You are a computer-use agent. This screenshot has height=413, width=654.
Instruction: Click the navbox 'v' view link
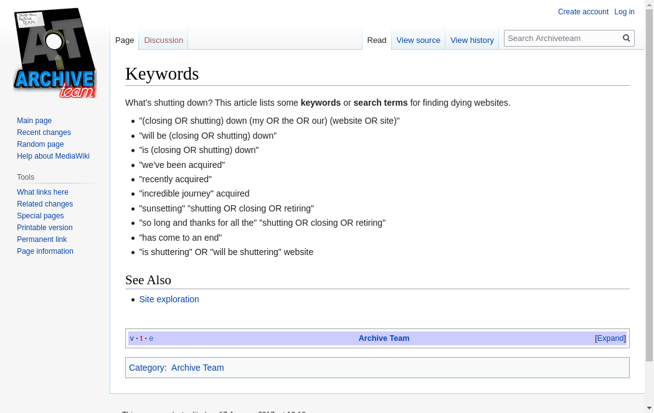(131, 338)
